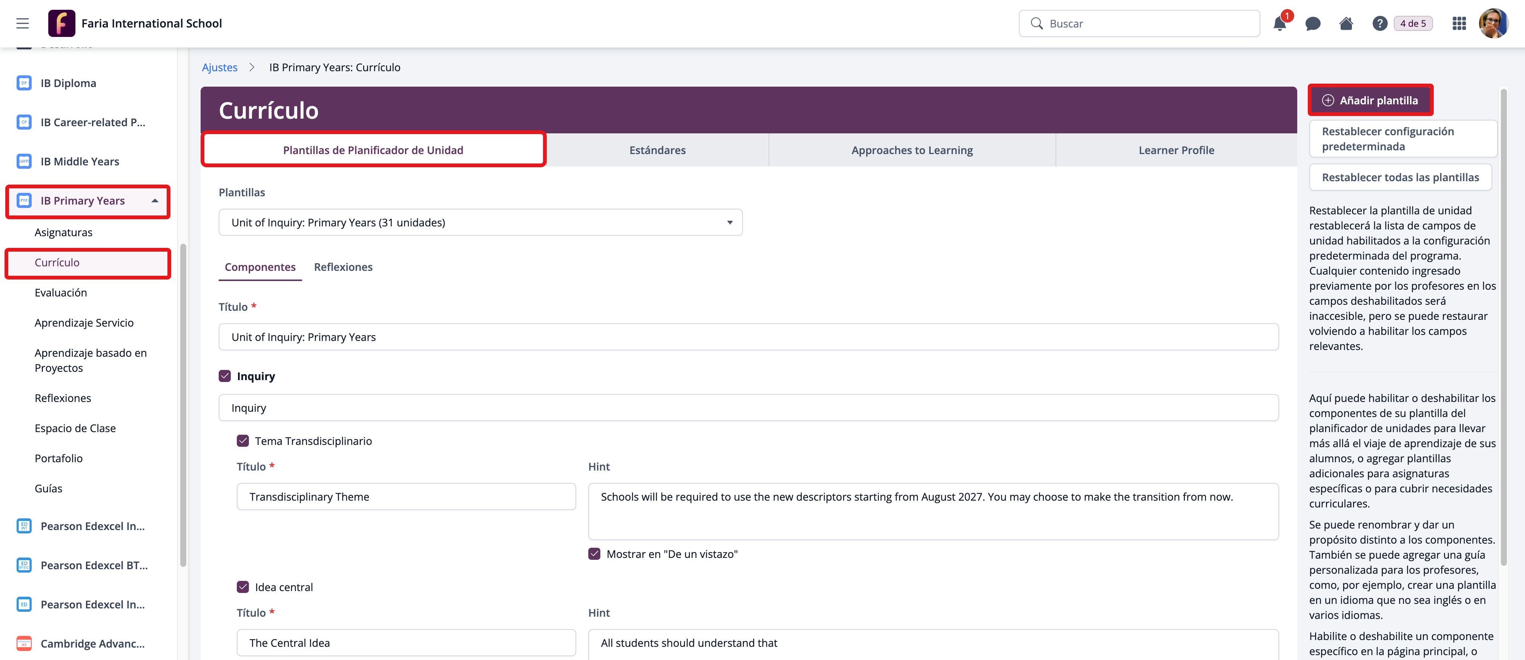Uncheck the Inquiry checkbox
This screenshot has height=660, width=1525.
pyautogui.click(x=225, y=376)
